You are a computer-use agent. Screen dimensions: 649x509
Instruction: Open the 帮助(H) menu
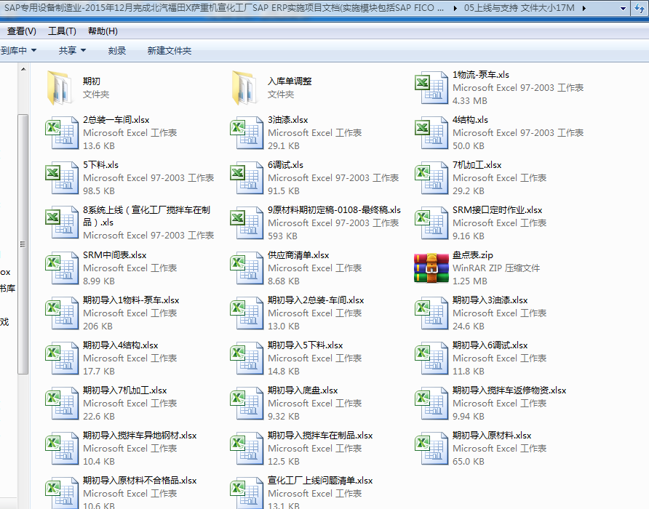coord(103,31)
